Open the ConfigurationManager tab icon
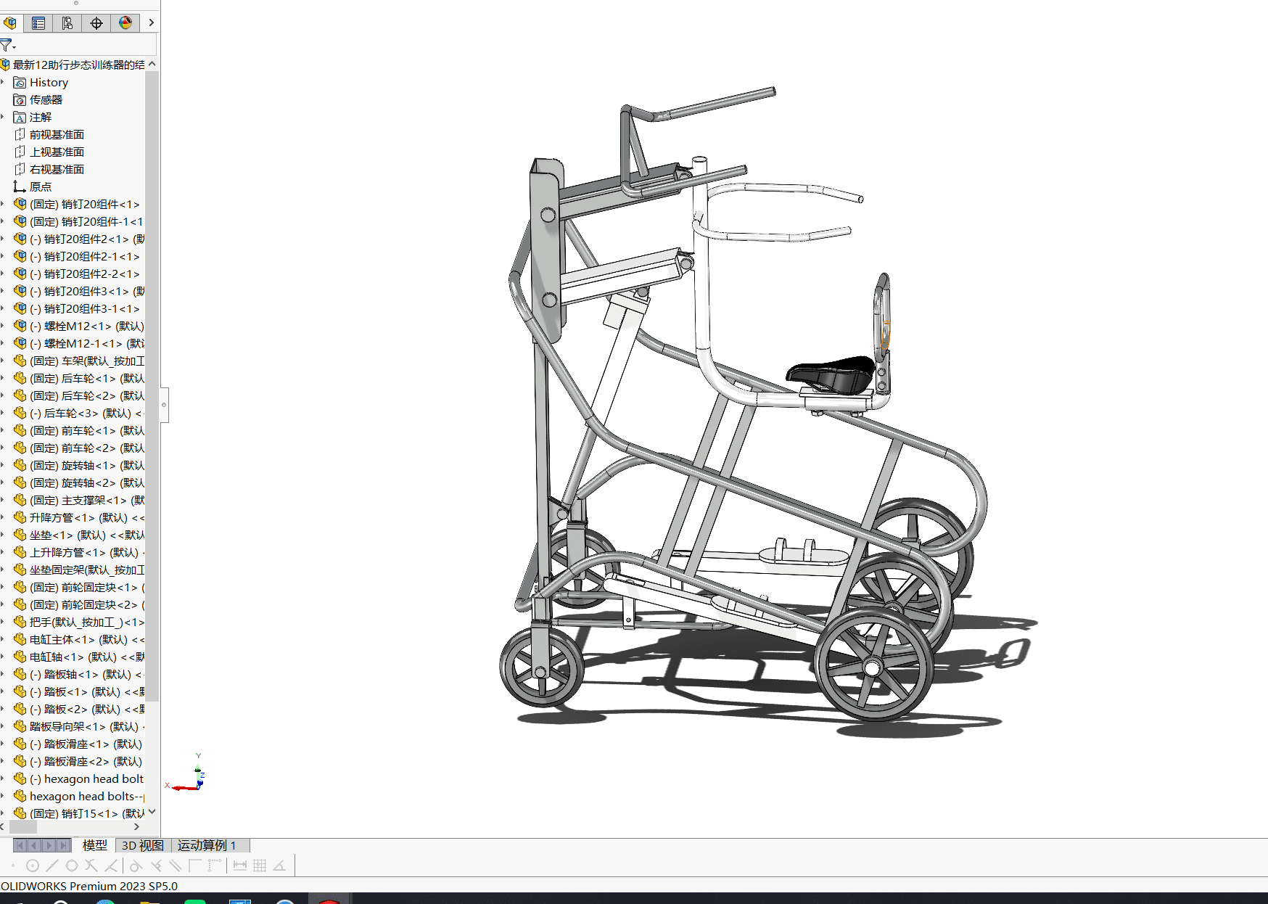 point(67,23)
